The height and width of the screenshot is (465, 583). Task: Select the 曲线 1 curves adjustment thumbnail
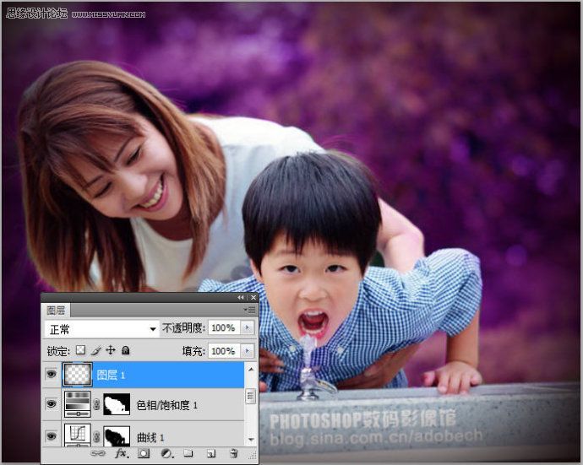[x=78, y=435]
